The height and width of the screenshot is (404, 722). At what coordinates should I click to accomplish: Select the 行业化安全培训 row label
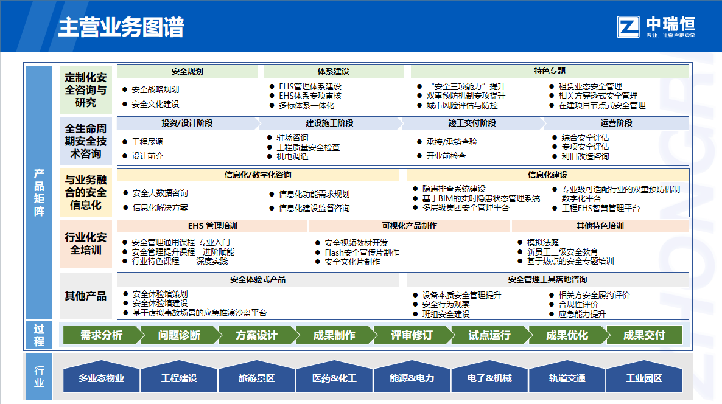[86, 244]
